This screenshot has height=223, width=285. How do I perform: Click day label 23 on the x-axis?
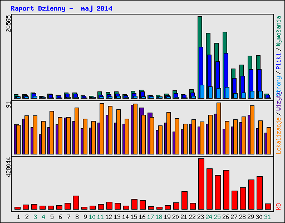tap(200, 217)
